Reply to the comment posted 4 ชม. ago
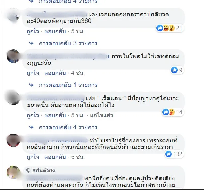The height and width of the screenshot is (190, 204). pyautogui.click(x=55, y=73)
